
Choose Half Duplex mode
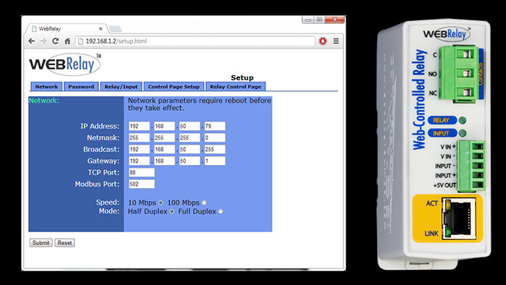tap(172, 211)
